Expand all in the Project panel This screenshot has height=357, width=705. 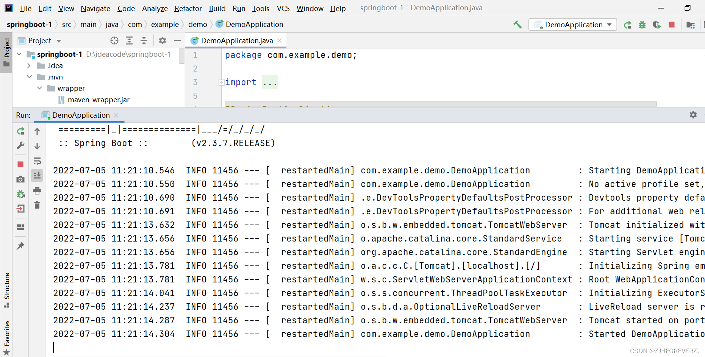tap(129, 41)
